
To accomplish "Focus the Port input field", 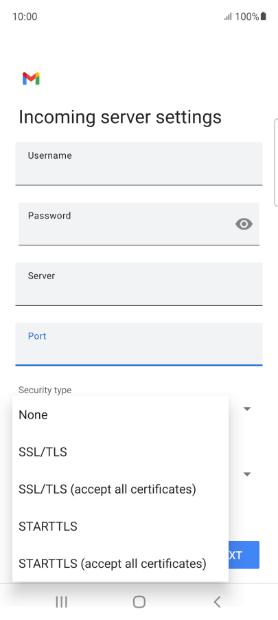I will tap(139, 344).
